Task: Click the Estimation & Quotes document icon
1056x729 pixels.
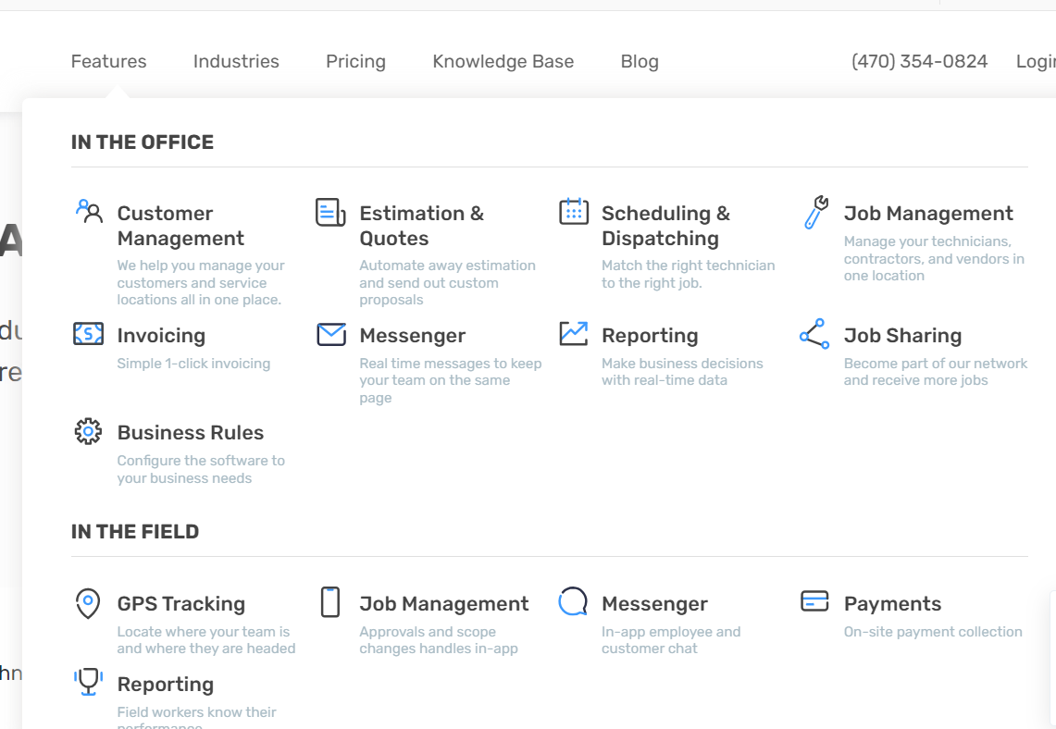Action: point(330,212)
